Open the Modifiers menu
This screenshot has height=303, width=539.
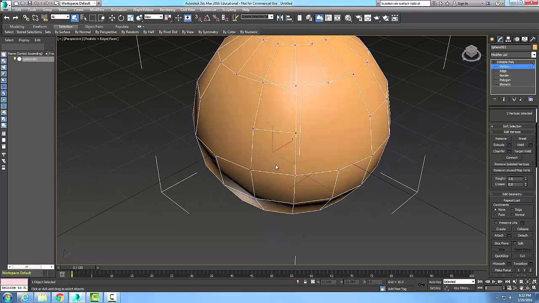(97, 10)
